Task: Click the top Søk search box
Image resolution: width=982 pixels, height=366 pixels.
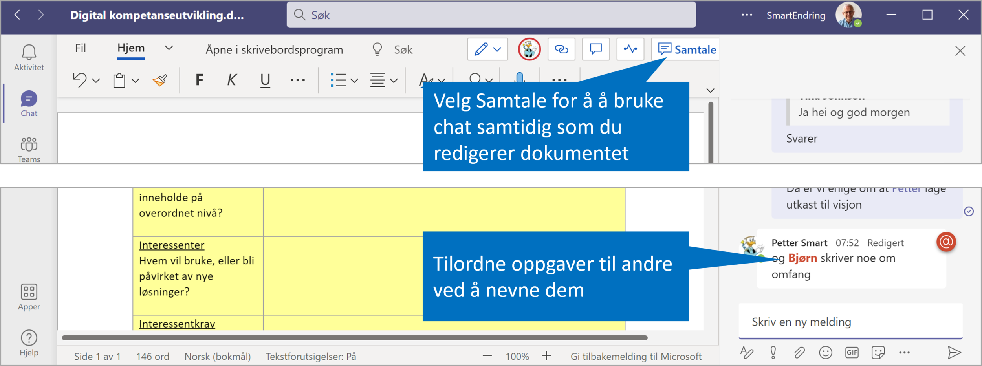Action: [491, 15]
